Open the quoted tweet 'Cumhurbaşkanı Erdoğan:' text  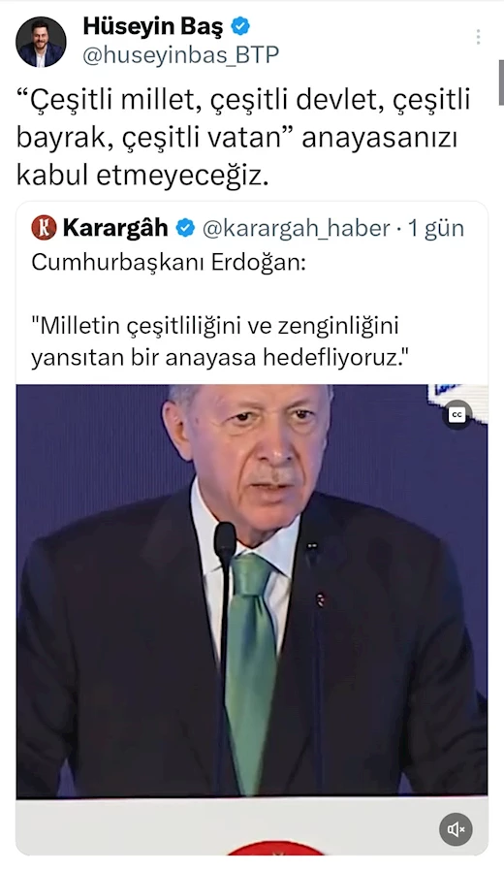pos(169,262)
